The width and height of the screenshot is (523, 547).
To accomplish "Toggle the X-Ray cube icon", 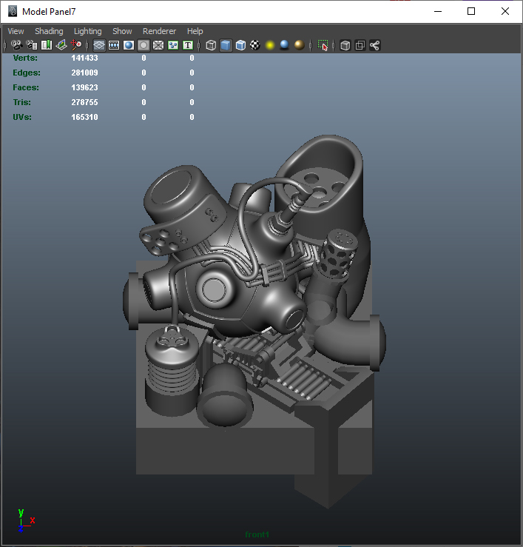I will point(345,45).
